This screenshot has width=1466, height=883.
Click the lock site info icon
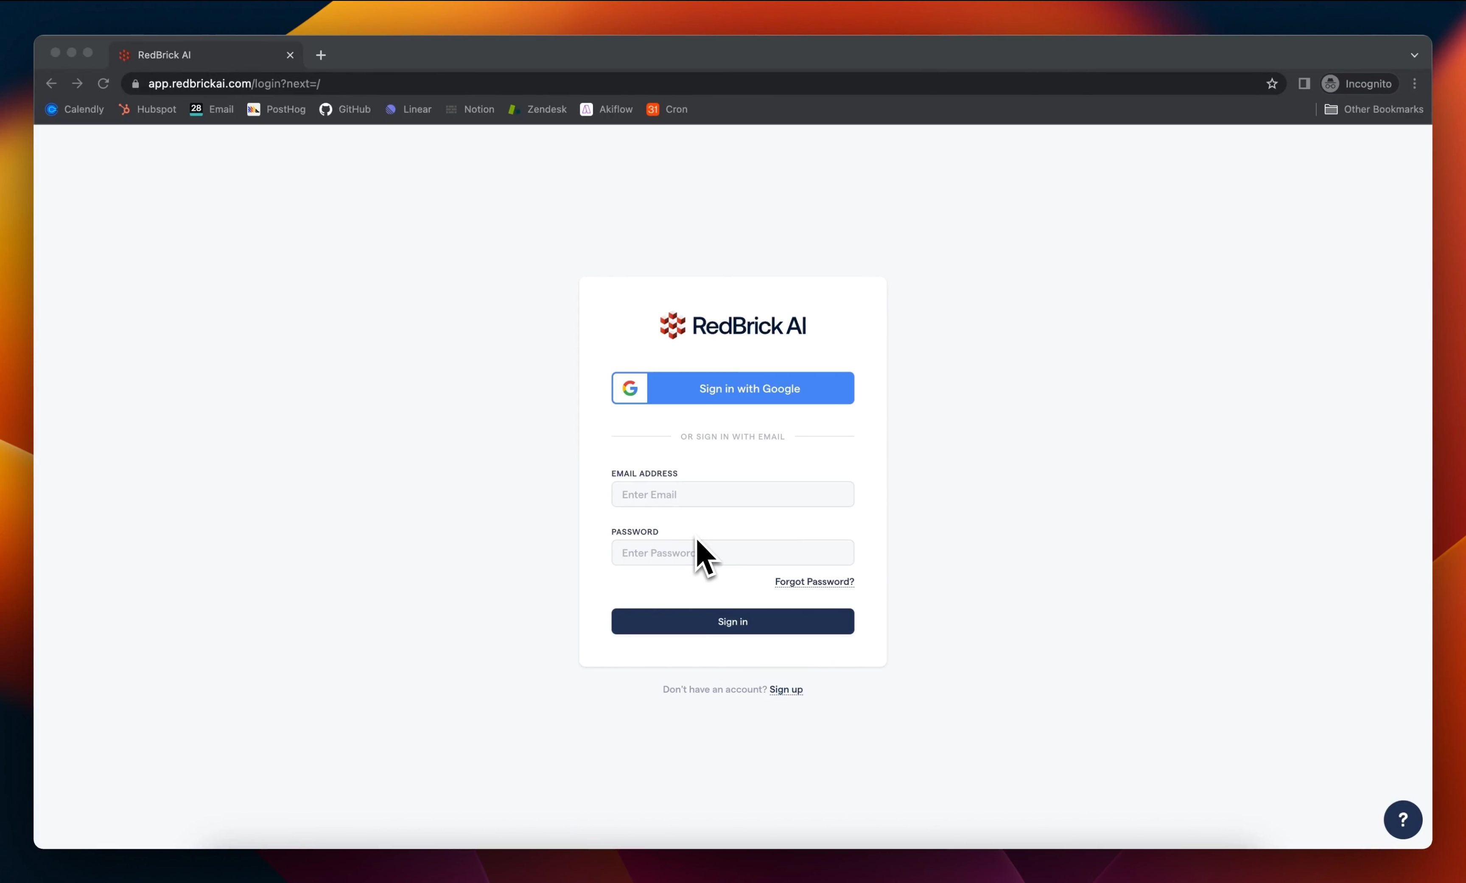(x=135, y=84)
